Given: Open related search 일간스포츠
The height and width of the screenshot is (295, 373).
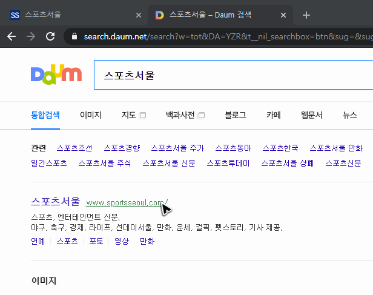Looking at the screenshot, I should coord(49,163).
